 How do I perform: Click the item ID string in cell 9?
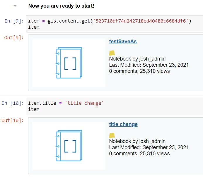click(x=141, y=21)
